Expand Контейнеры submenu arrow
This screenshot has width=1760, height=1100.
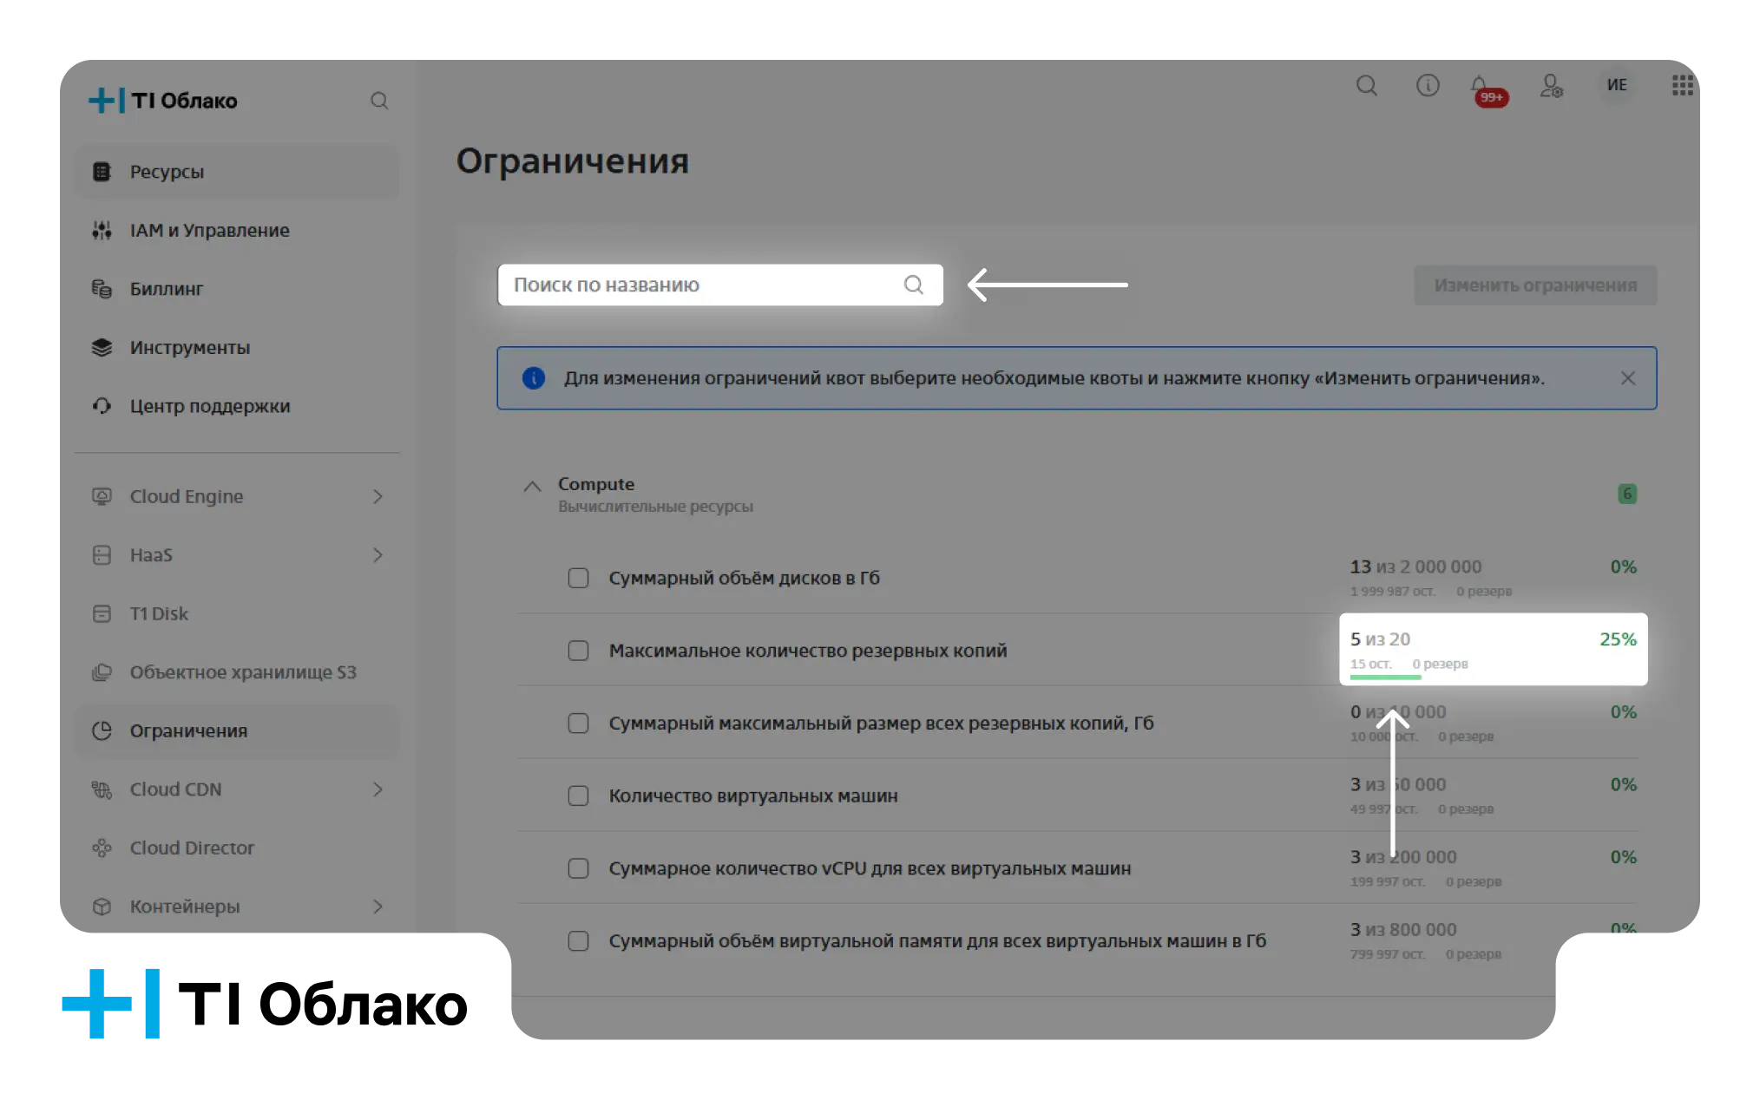pos(378,907)
